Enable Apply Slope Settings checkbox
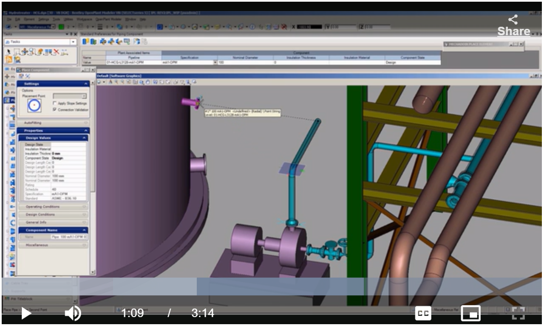Viewport: 544px width, 328px height. [x=55, y=104]
